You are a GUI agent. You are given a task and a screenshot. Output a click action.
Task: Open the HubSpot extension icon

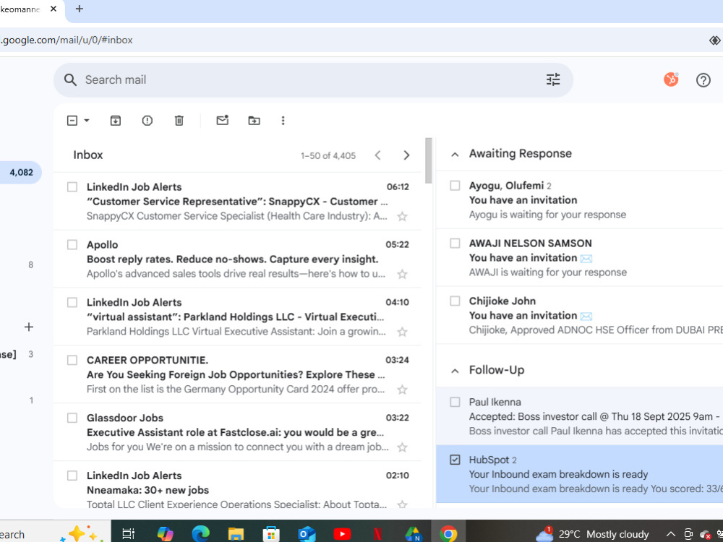671,79
